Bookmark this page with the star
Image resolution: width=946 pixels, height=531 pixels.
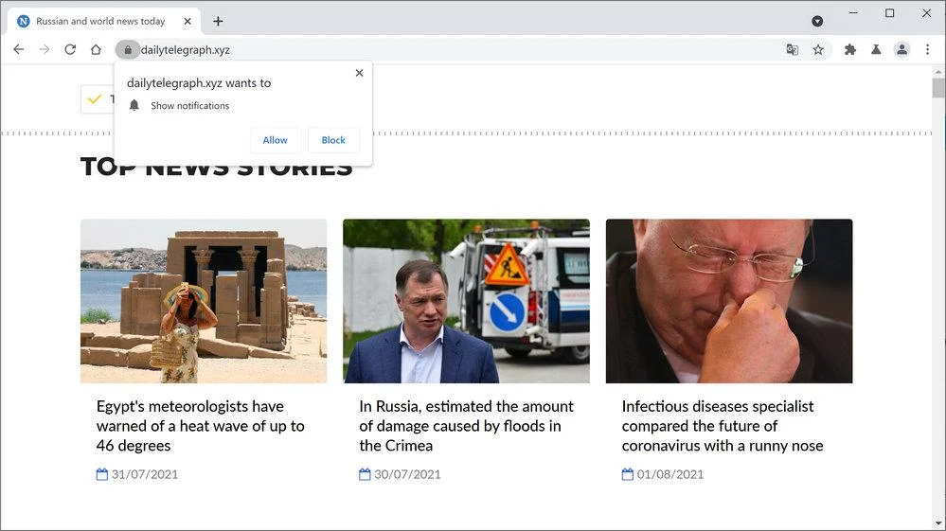(818, 49)
